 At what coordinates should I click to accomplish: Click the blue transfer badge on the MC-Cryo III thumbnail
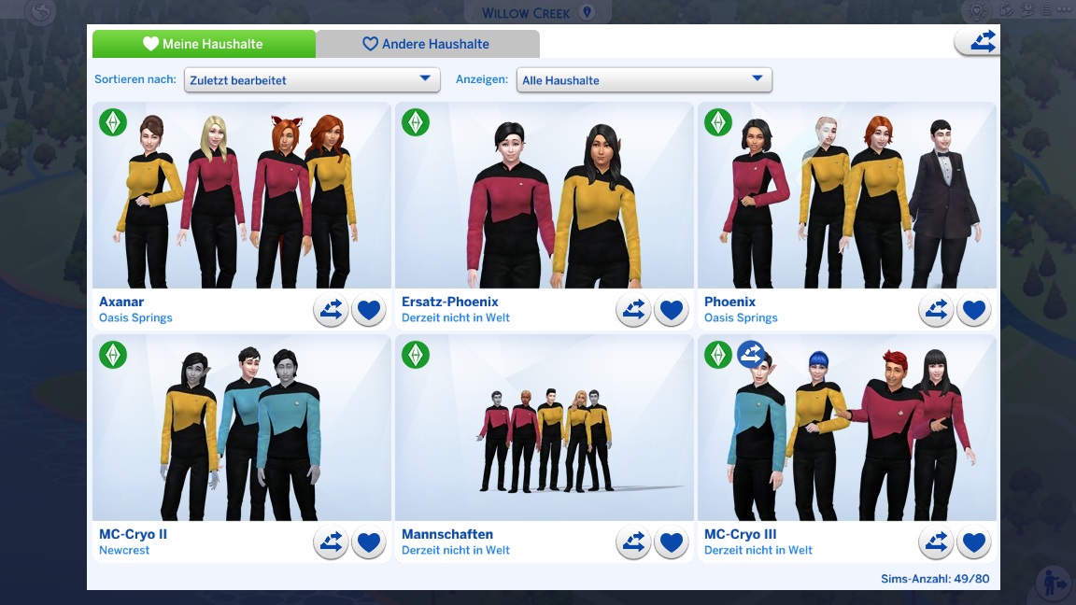(x=751, y=355)
